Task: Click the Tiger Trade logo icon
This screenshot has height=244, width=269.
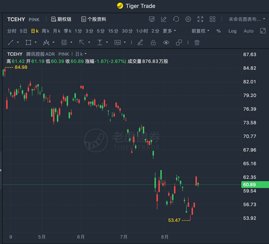Action: [x=120, y=6]
